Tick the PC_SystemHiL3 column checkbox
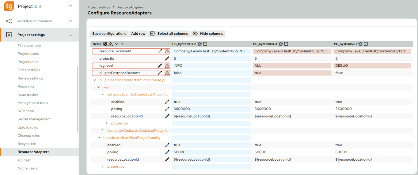The height and width of the screenshot is (175, 418). coord(286,44)
